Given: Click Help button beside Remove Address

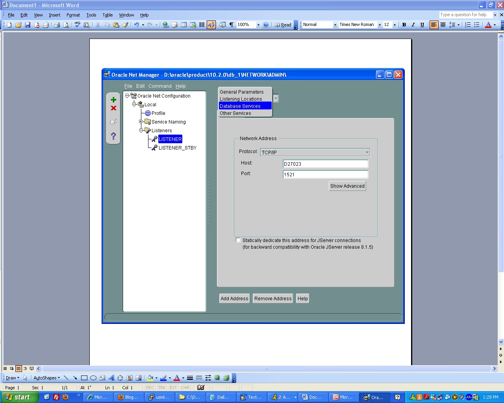Looking at the screenshot, I should tap(303, 299).
